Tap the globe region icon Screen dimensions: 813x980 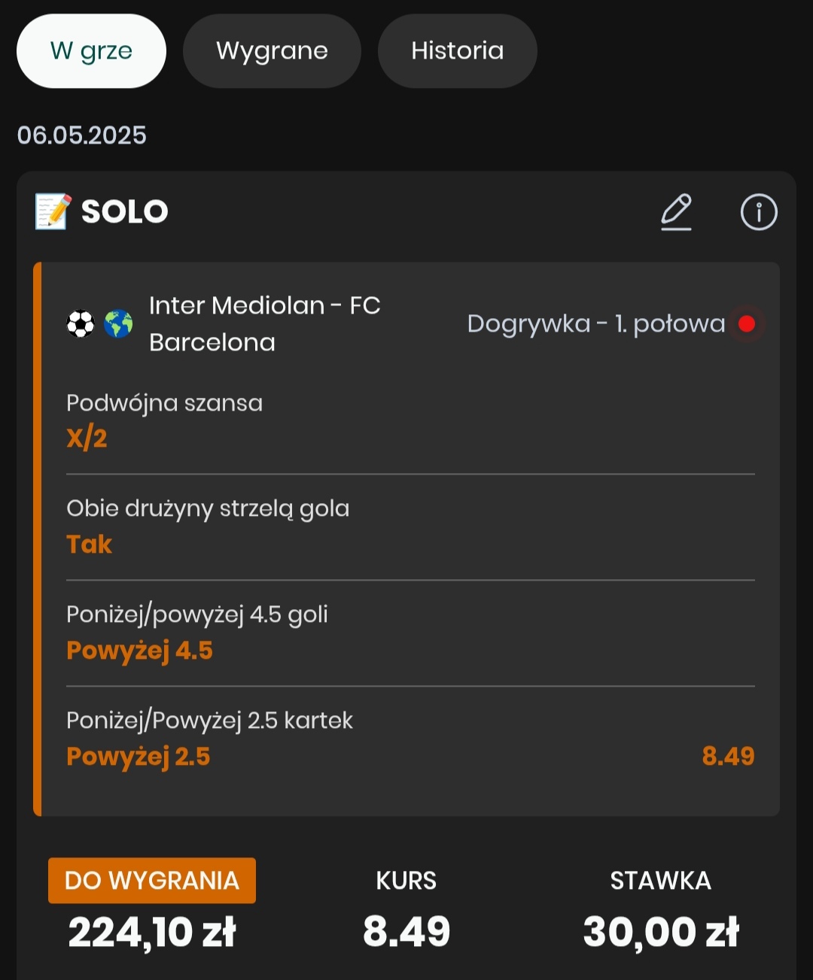(x=117, y=324)
